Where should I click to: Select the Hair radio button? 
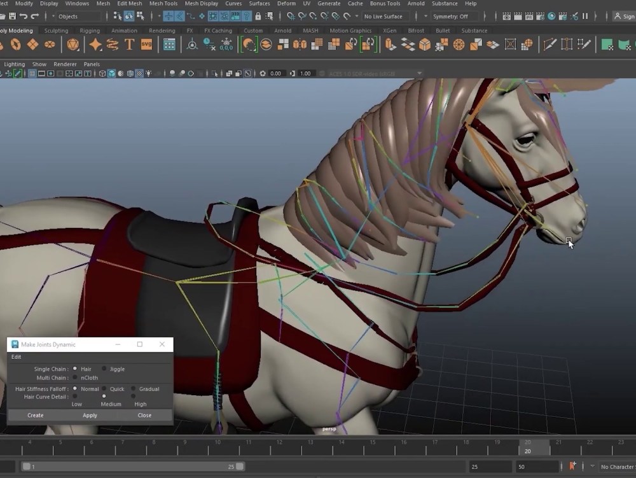pyautogui.click(x=75, y=369)
